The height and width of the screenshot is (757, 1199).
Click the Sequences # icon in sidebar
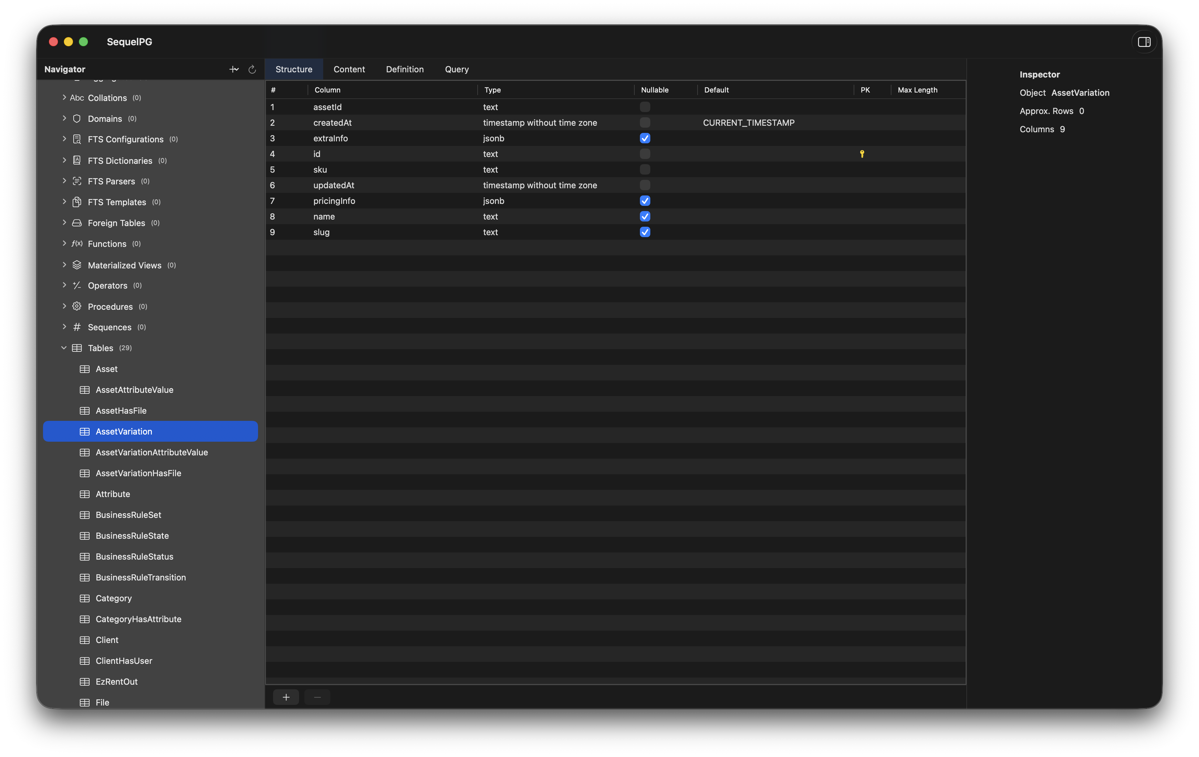point(77,327)
